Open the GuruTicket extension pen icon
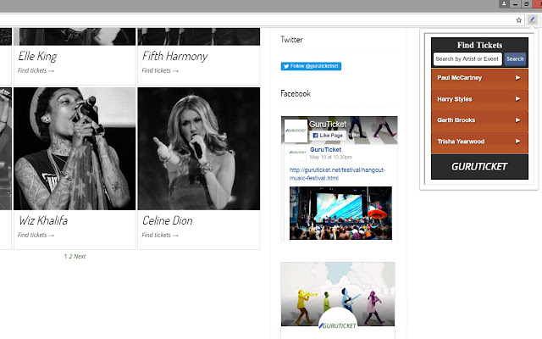The width and height of the screenshot is (542, 339). (532, 20)
